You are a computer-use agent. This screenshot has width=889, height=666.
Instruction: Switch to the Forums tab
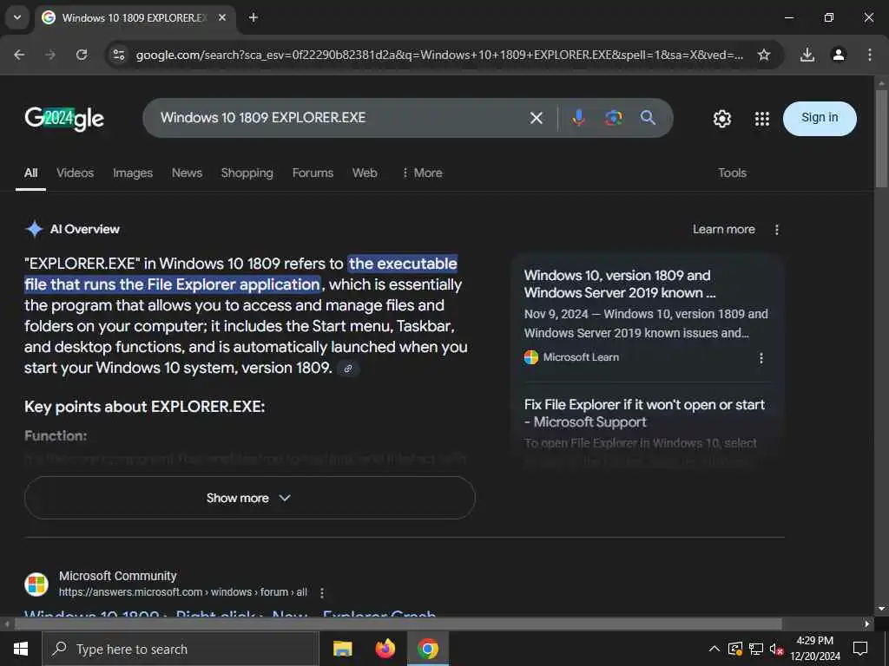[313, 173]
